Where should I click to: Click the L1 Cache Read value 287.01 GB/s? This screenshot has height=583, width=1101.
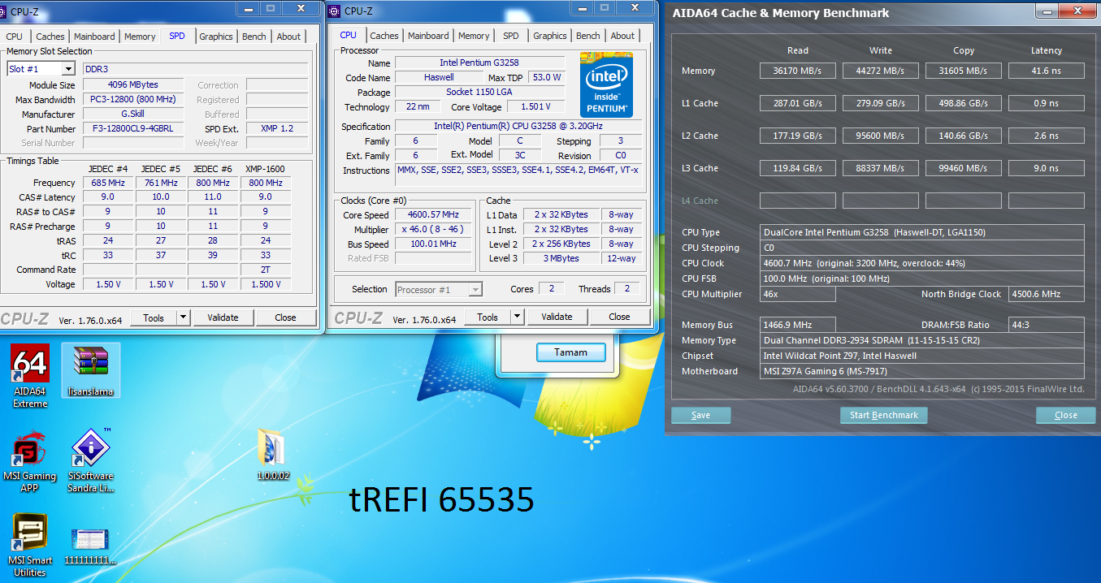coord(798,103)
